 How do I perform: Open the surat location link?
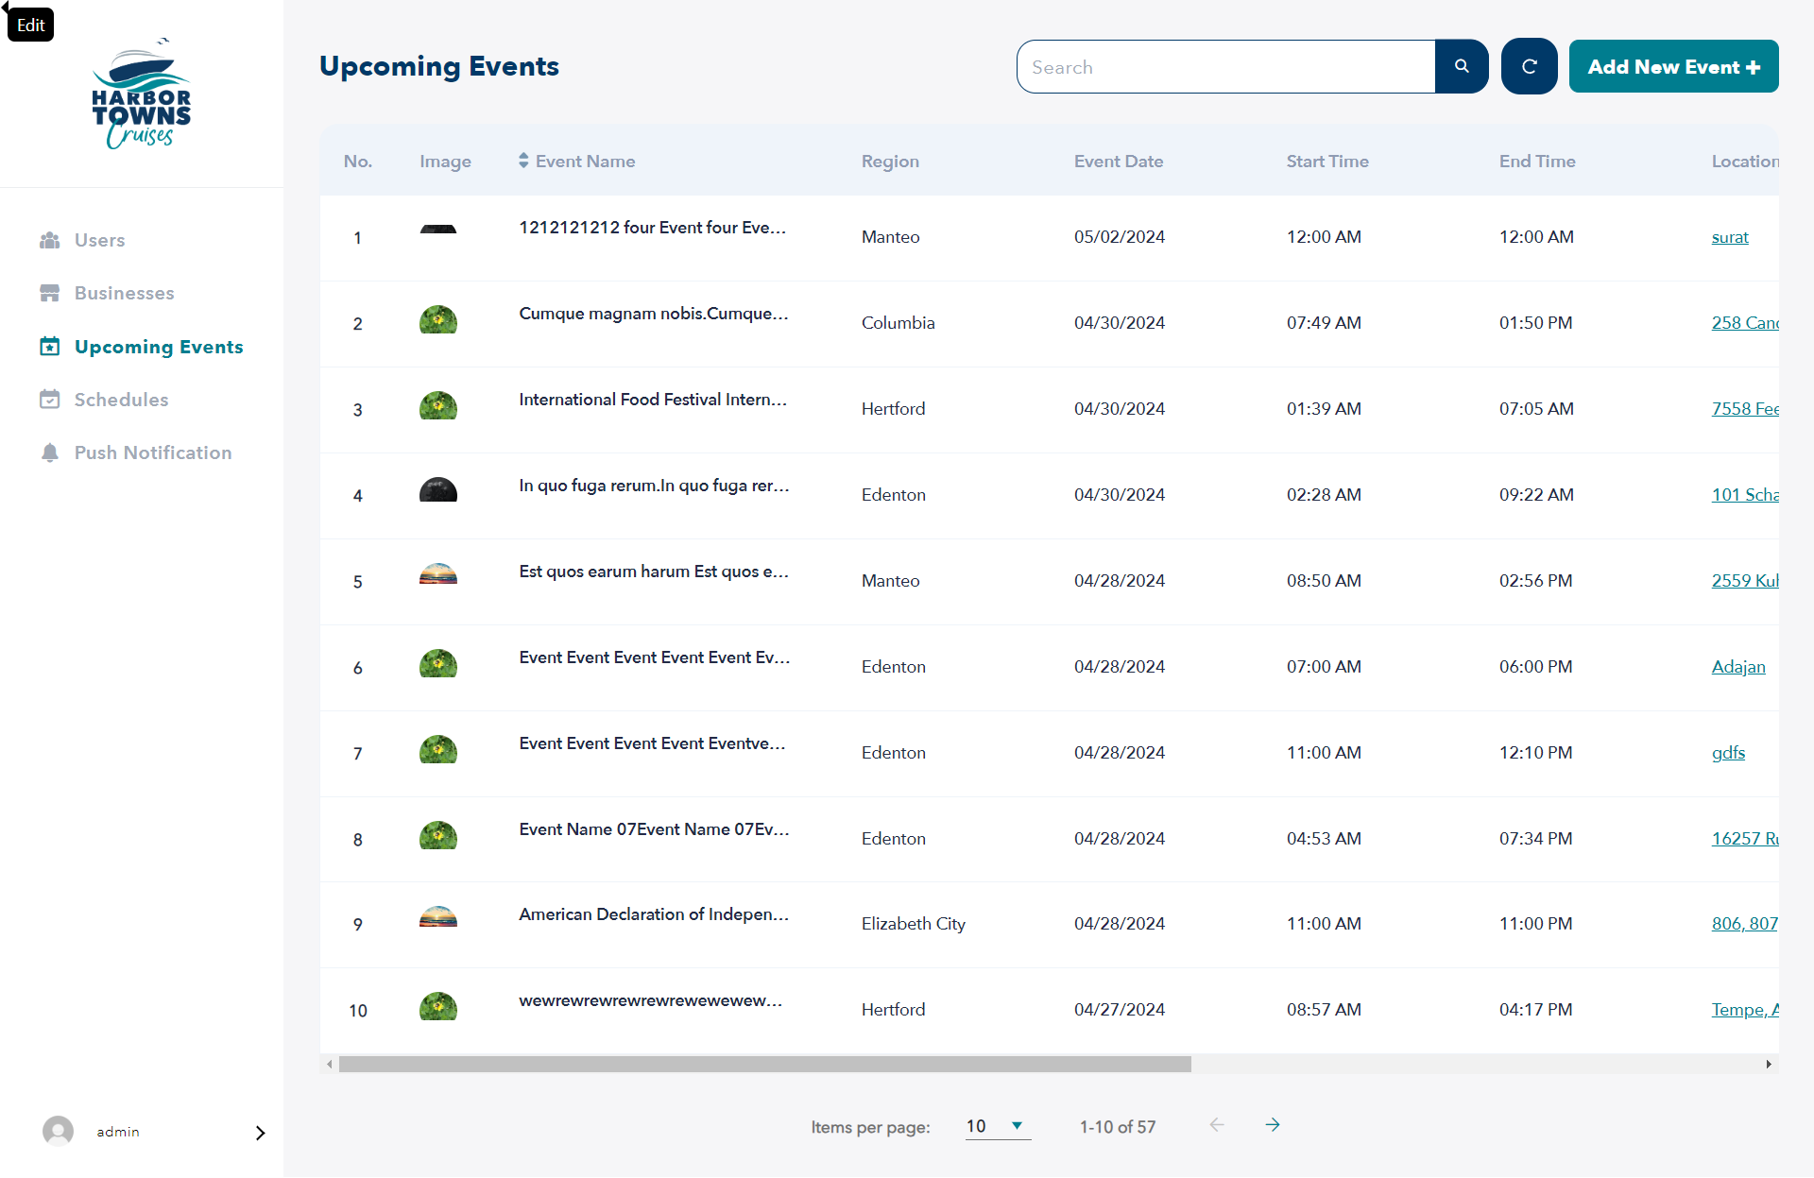pyautogui.click(x=1730, y=237)
